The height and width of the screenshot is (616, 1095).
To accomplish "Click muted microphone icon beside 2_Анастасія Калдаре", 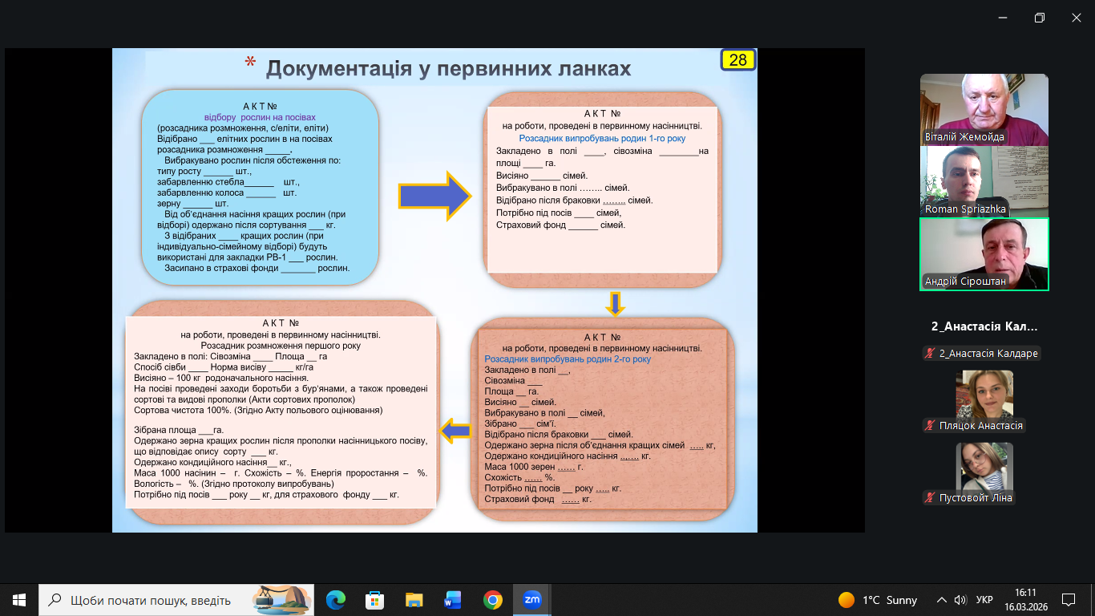I will [x=930, y=354].
